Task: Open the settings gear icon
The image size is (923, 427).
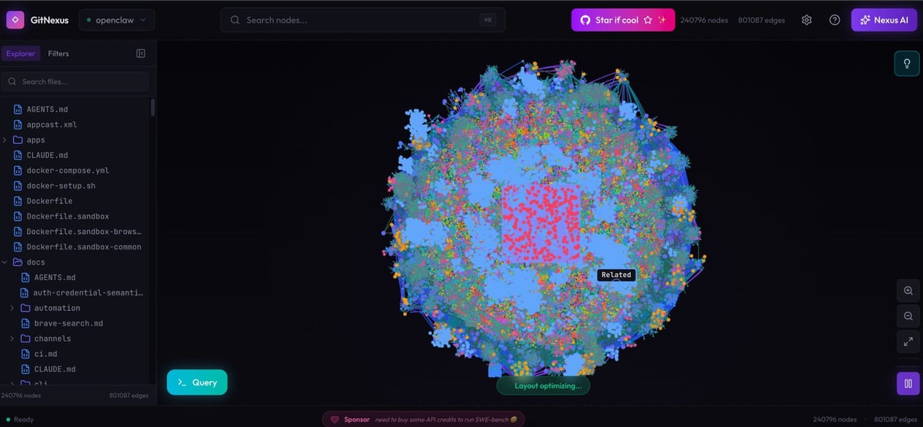Action: pos(806,20)
